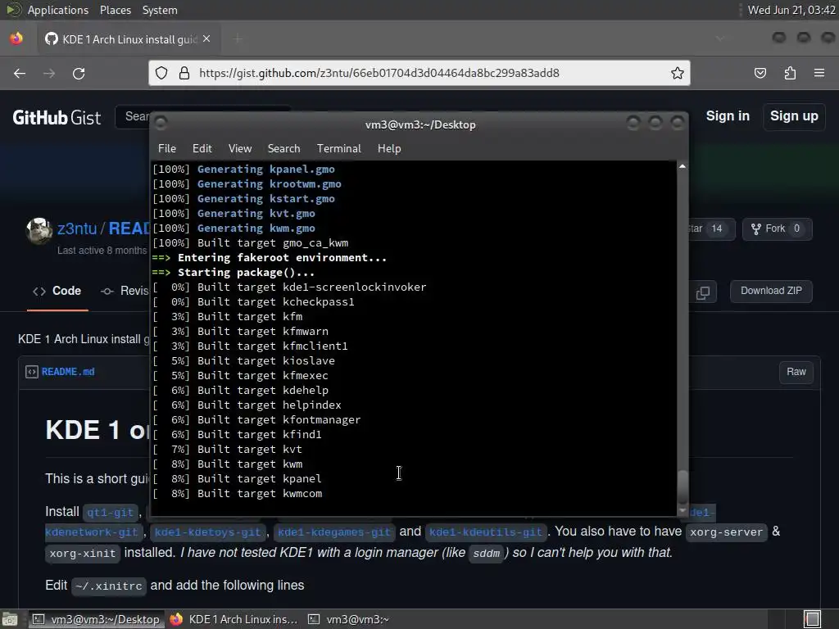Viewport: 839px width, 629px height.
Task: Open terminal View menu
Action: click(240, 149)
